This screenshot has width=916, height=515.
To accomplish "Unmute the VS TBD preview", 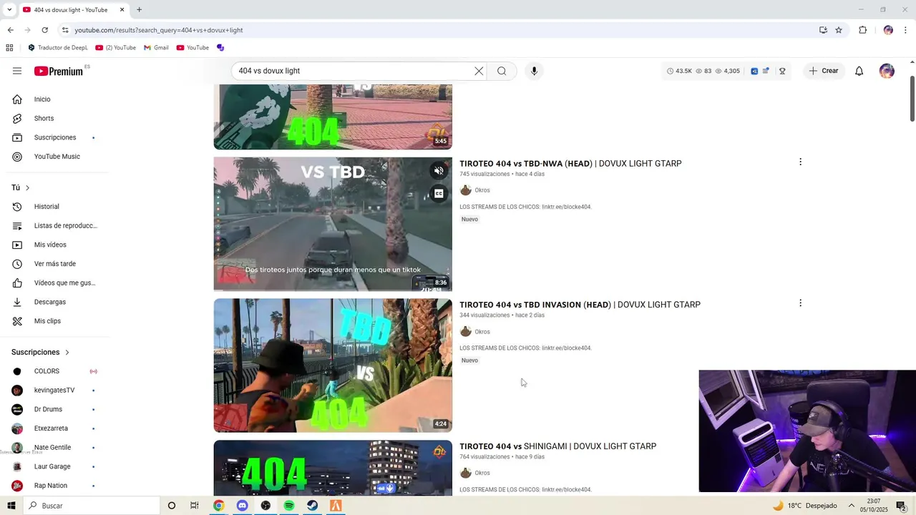I will pyautogui.click(x=439, y=171).
